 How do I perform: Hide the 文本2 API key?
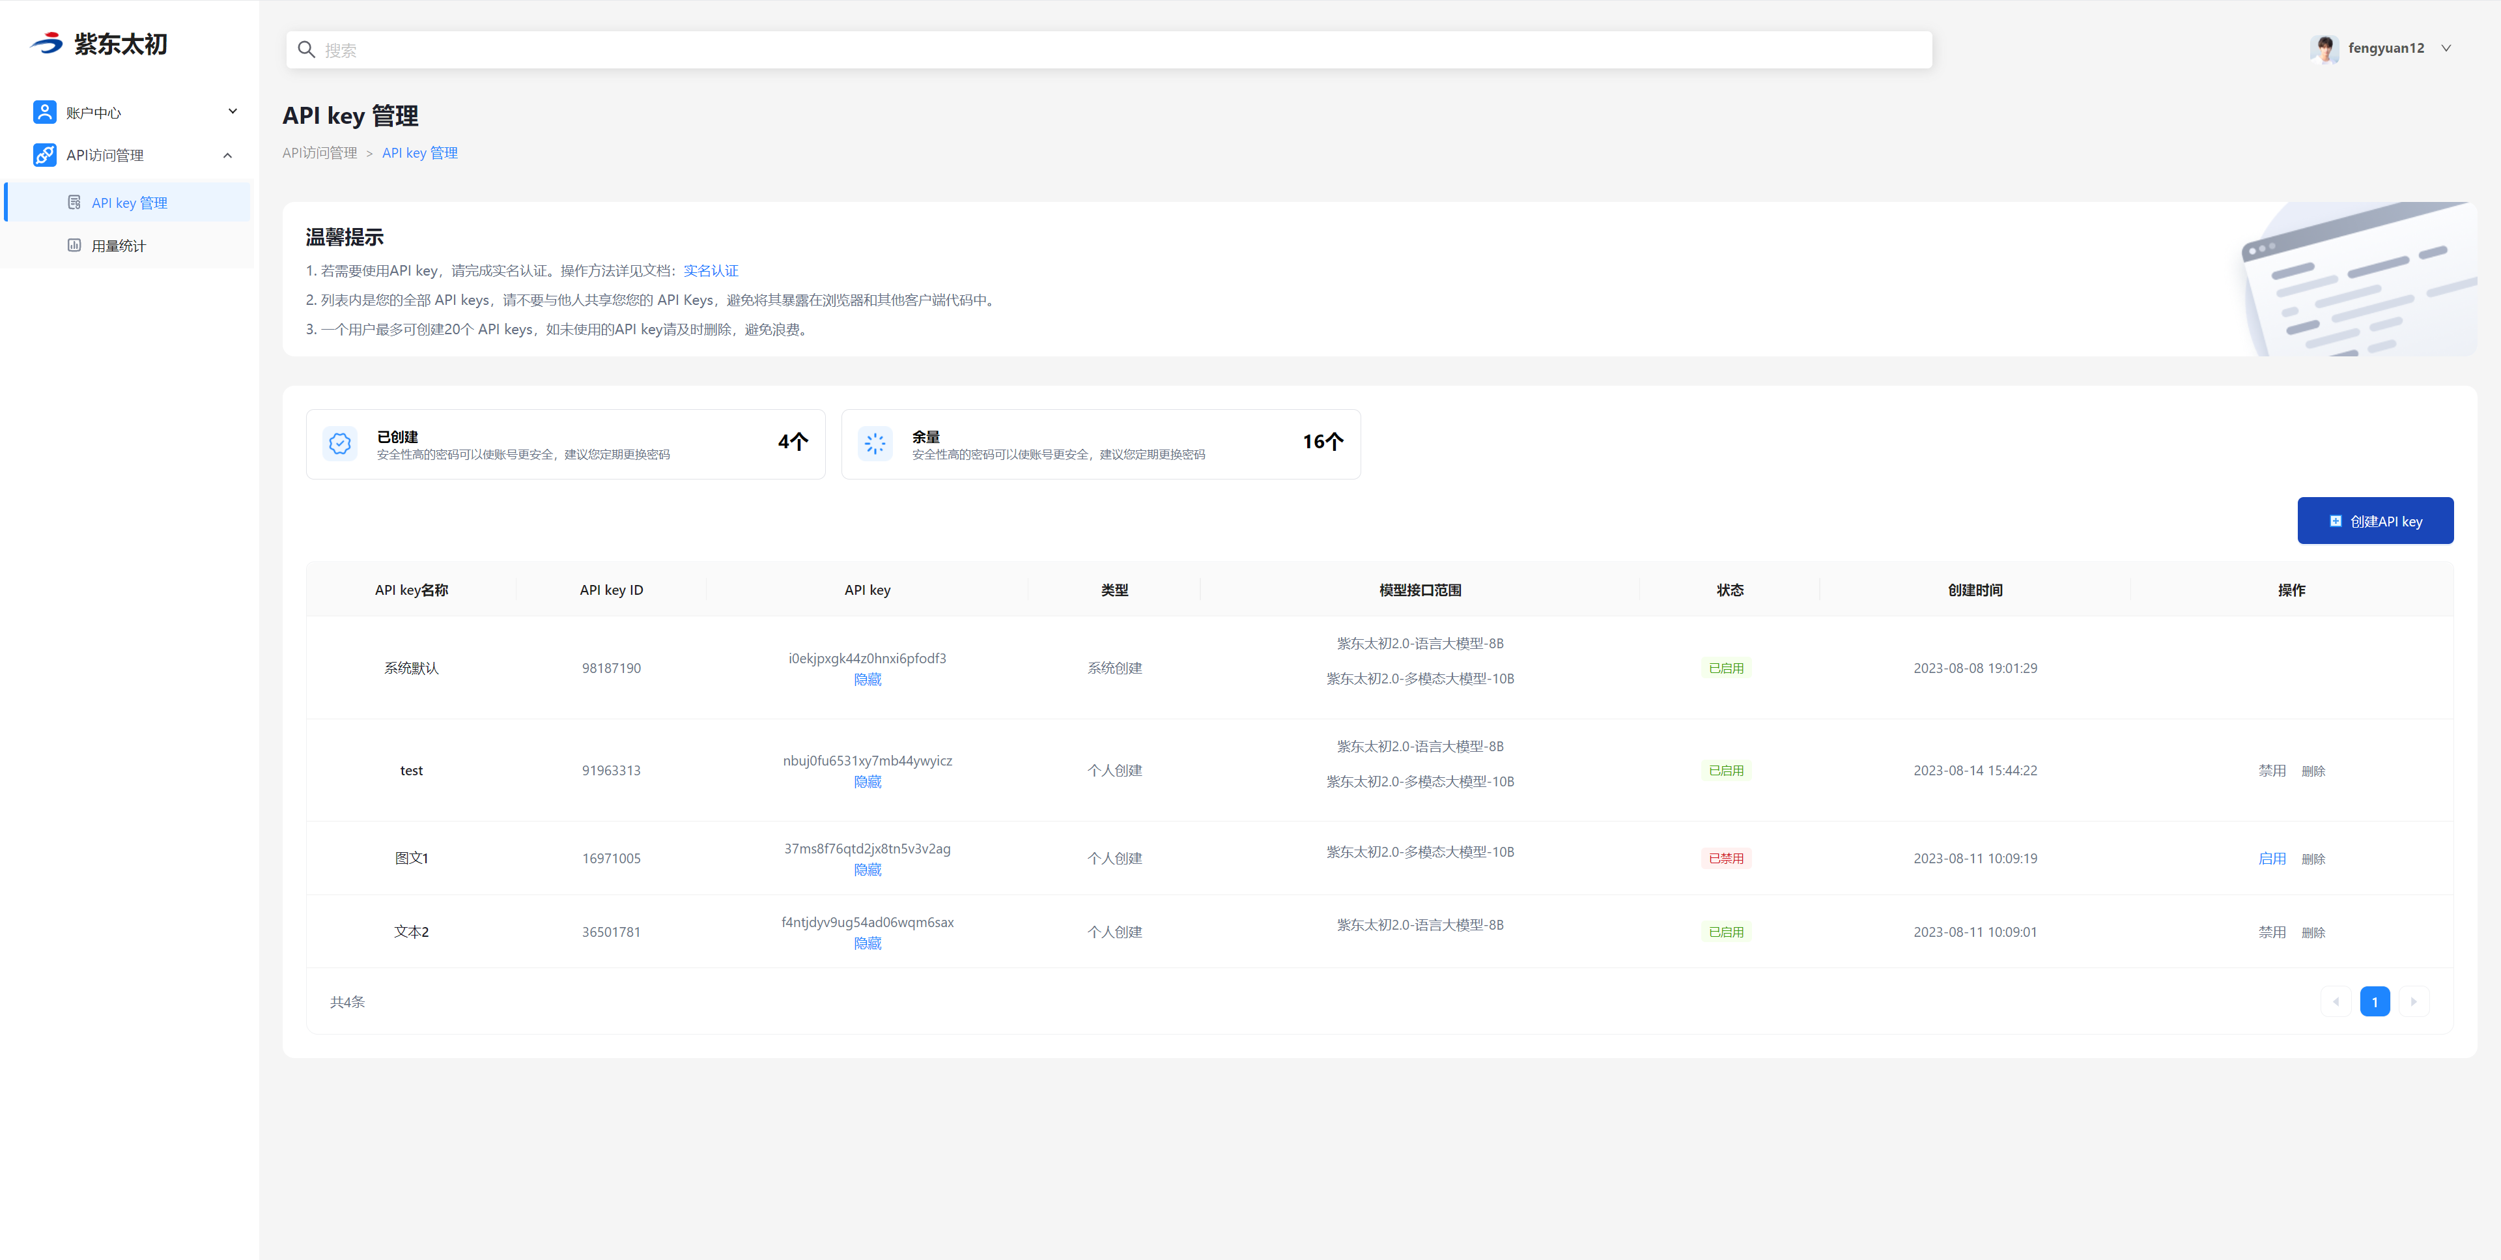[868, 944]
